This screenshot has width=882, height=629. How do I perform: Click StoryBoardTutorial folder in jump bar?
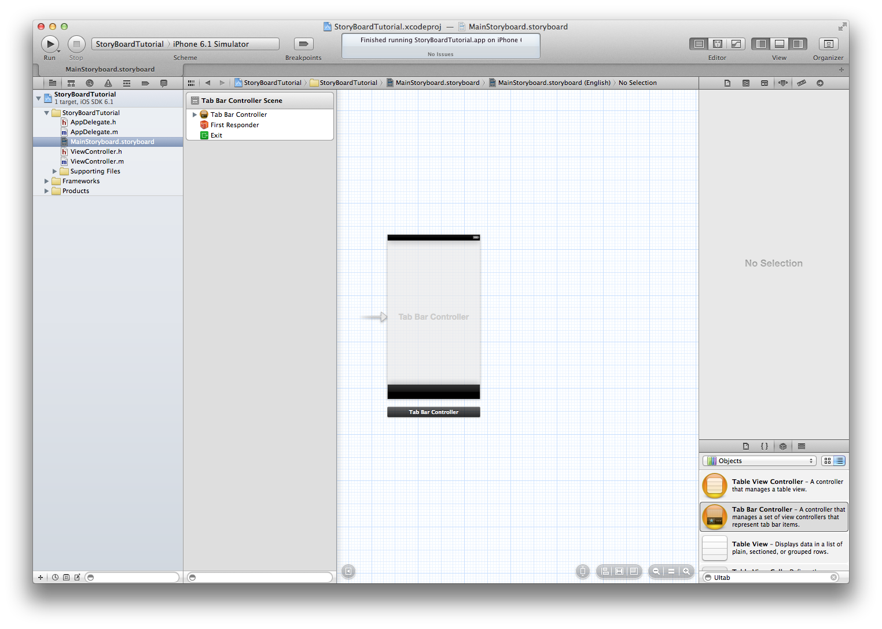tap(344, 83)
